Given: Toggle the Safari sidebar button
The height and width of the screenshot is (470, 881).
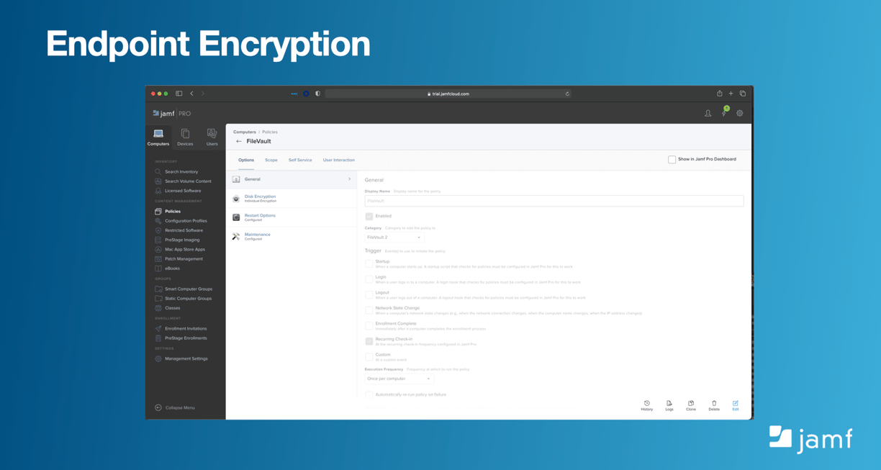Looking at the screenshot, I should (x=179, y=94).
